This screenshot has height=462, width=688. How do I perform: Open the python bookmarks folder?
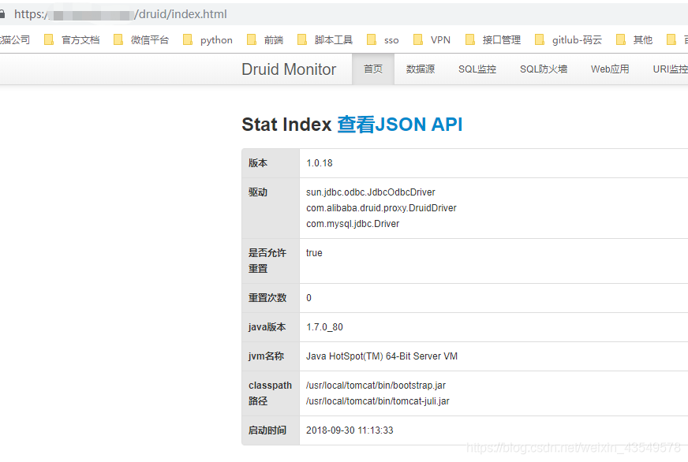pyautogui.click(x=215, y=39)
